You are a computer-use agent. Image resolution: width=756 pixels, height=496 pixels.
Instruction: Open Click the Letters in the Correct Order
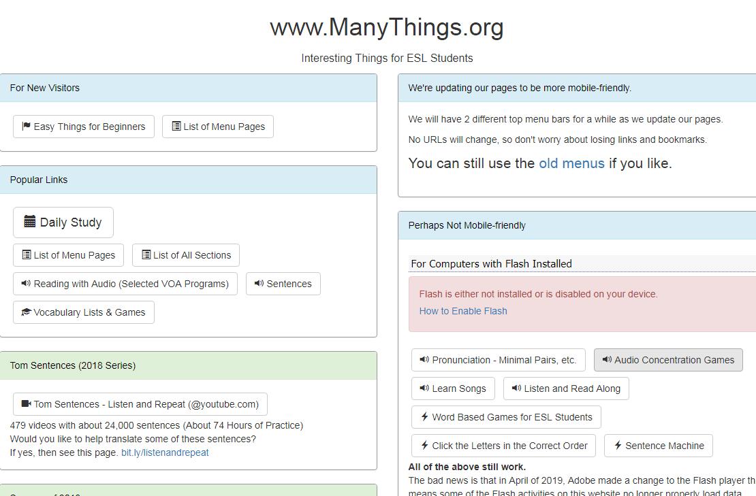(503, 446)
